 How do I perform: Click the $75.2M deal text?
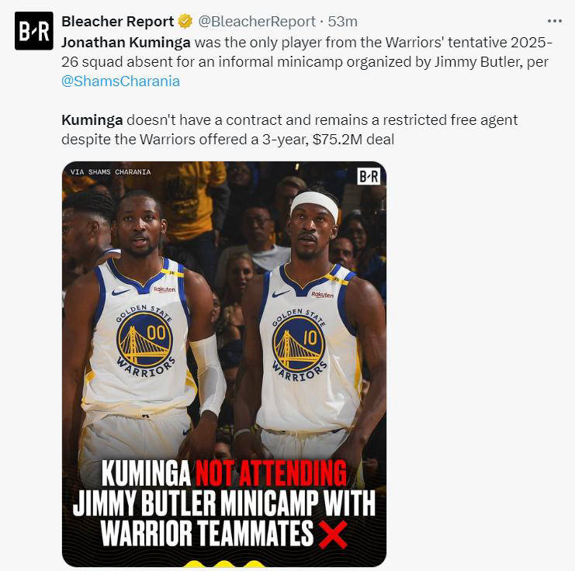354,140
